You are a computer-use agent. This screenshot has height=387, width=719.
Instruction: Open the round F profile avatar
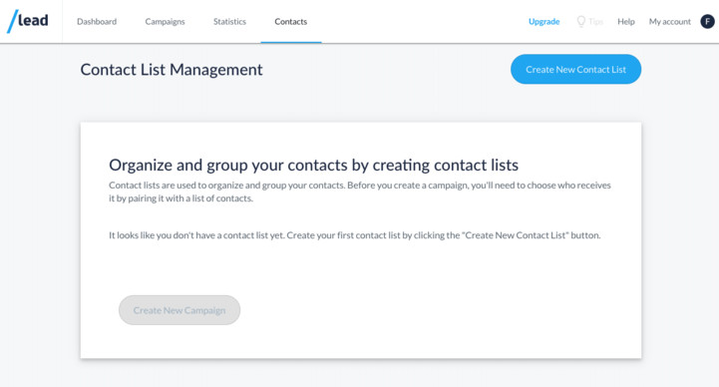point(707,22)
